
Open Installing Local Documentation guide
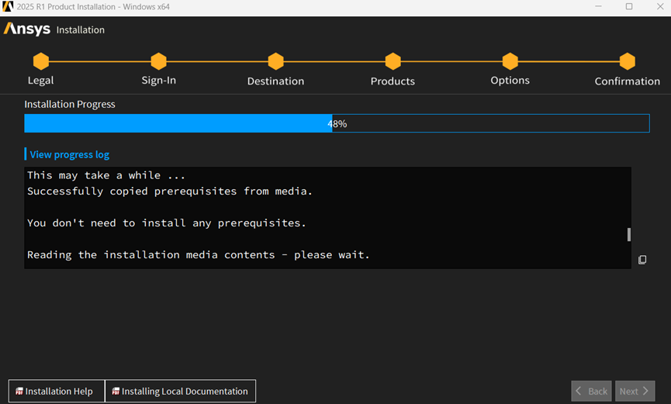[180, 391]
